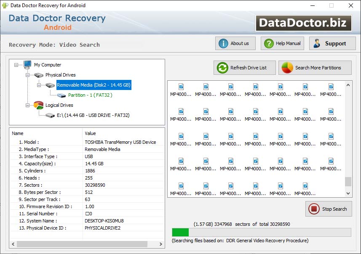Click the application icon in title bar

(x=4, y=5)
